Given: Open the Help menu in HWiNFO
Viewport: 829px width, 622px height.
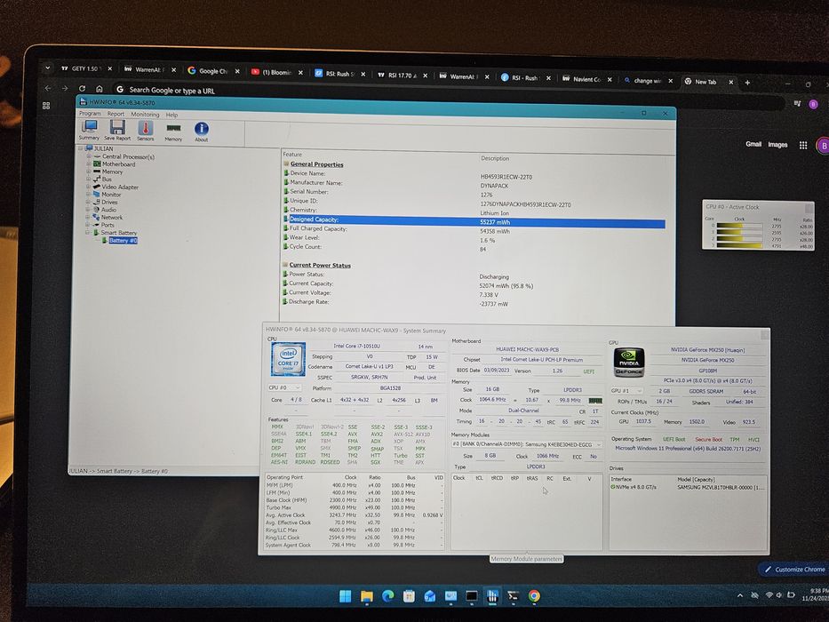Looking at the screenshot, I should coord(171,115).
